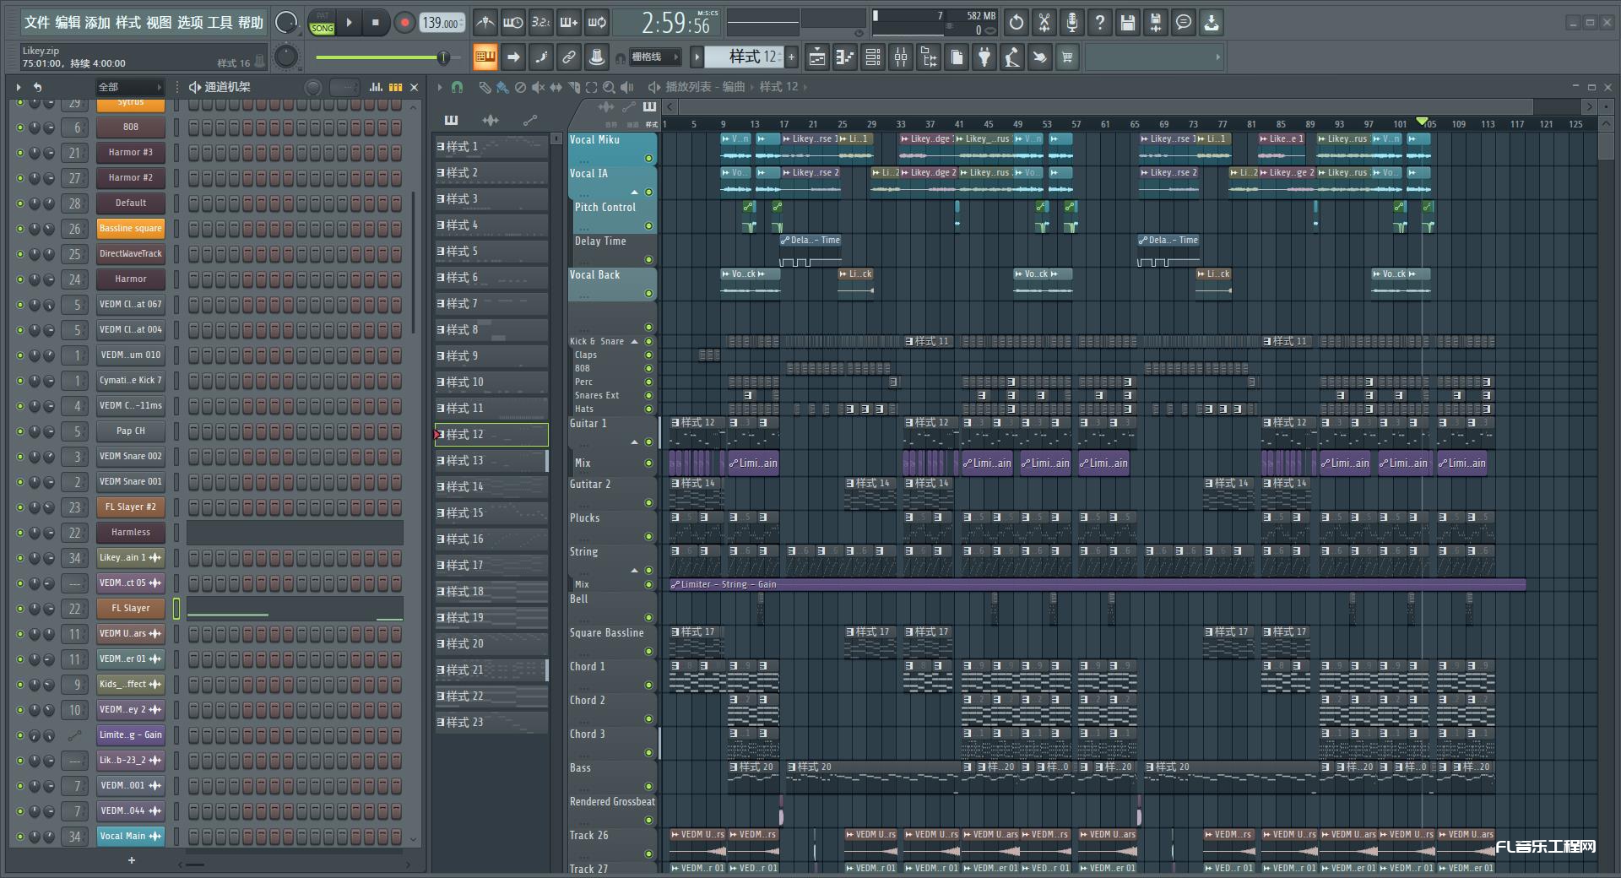Adjust the main volume knob
Viewport: 1621px width, 878px height.
click(x=287, y=23)
